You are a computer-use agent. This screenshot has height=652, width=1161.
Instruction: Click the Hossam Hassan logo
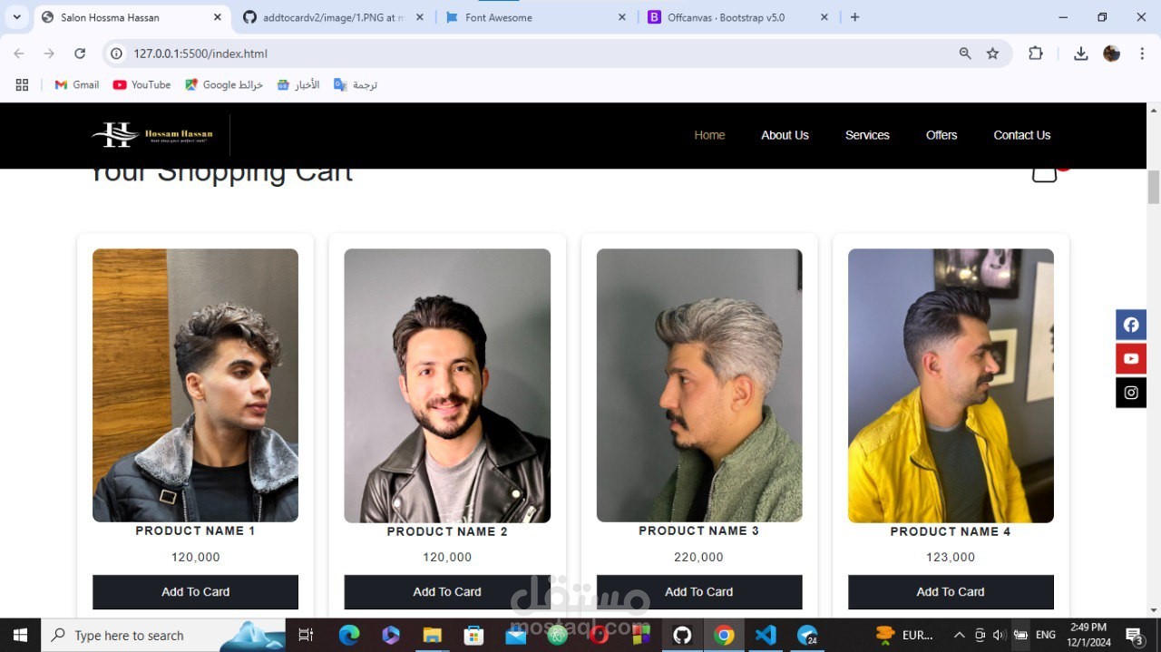152,135
